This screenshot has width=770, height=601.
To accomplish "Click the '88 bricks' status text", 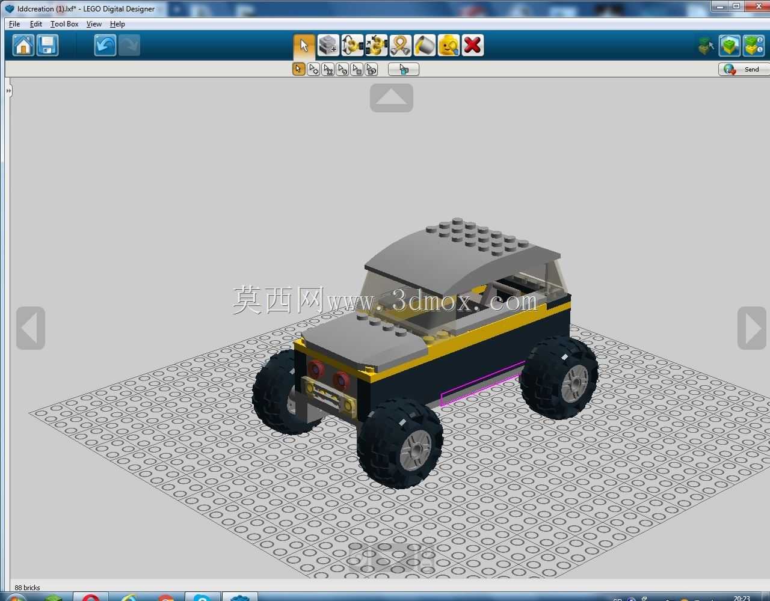I will 27,588.
